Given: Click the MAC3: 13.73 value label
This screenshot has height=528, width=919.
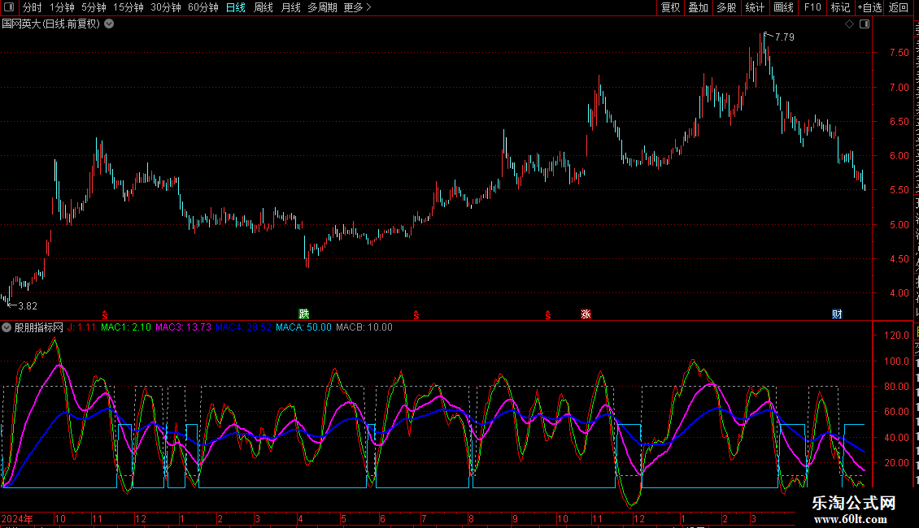Looking at the screenshot, I should pos(183,328).
